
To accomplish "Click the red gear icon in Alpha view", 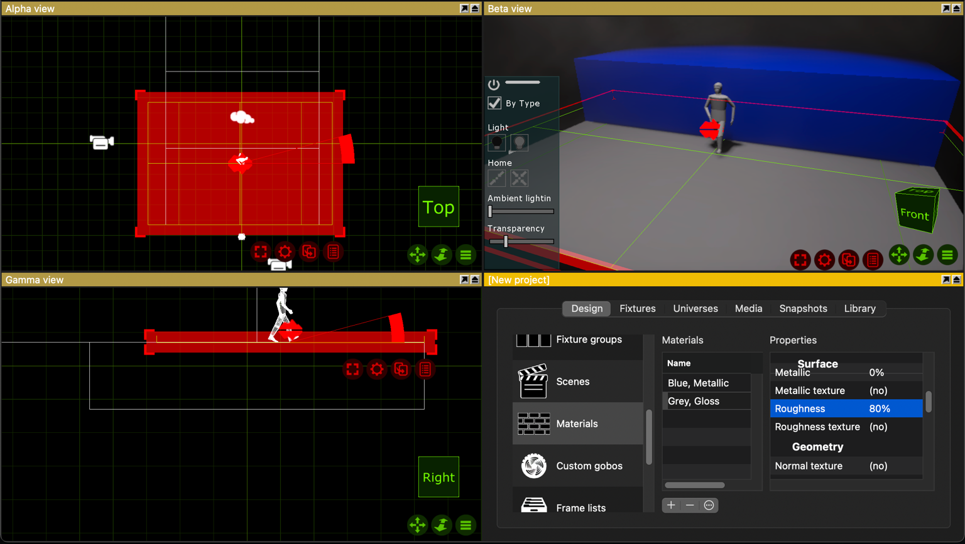I will click(x=285, y=252).
